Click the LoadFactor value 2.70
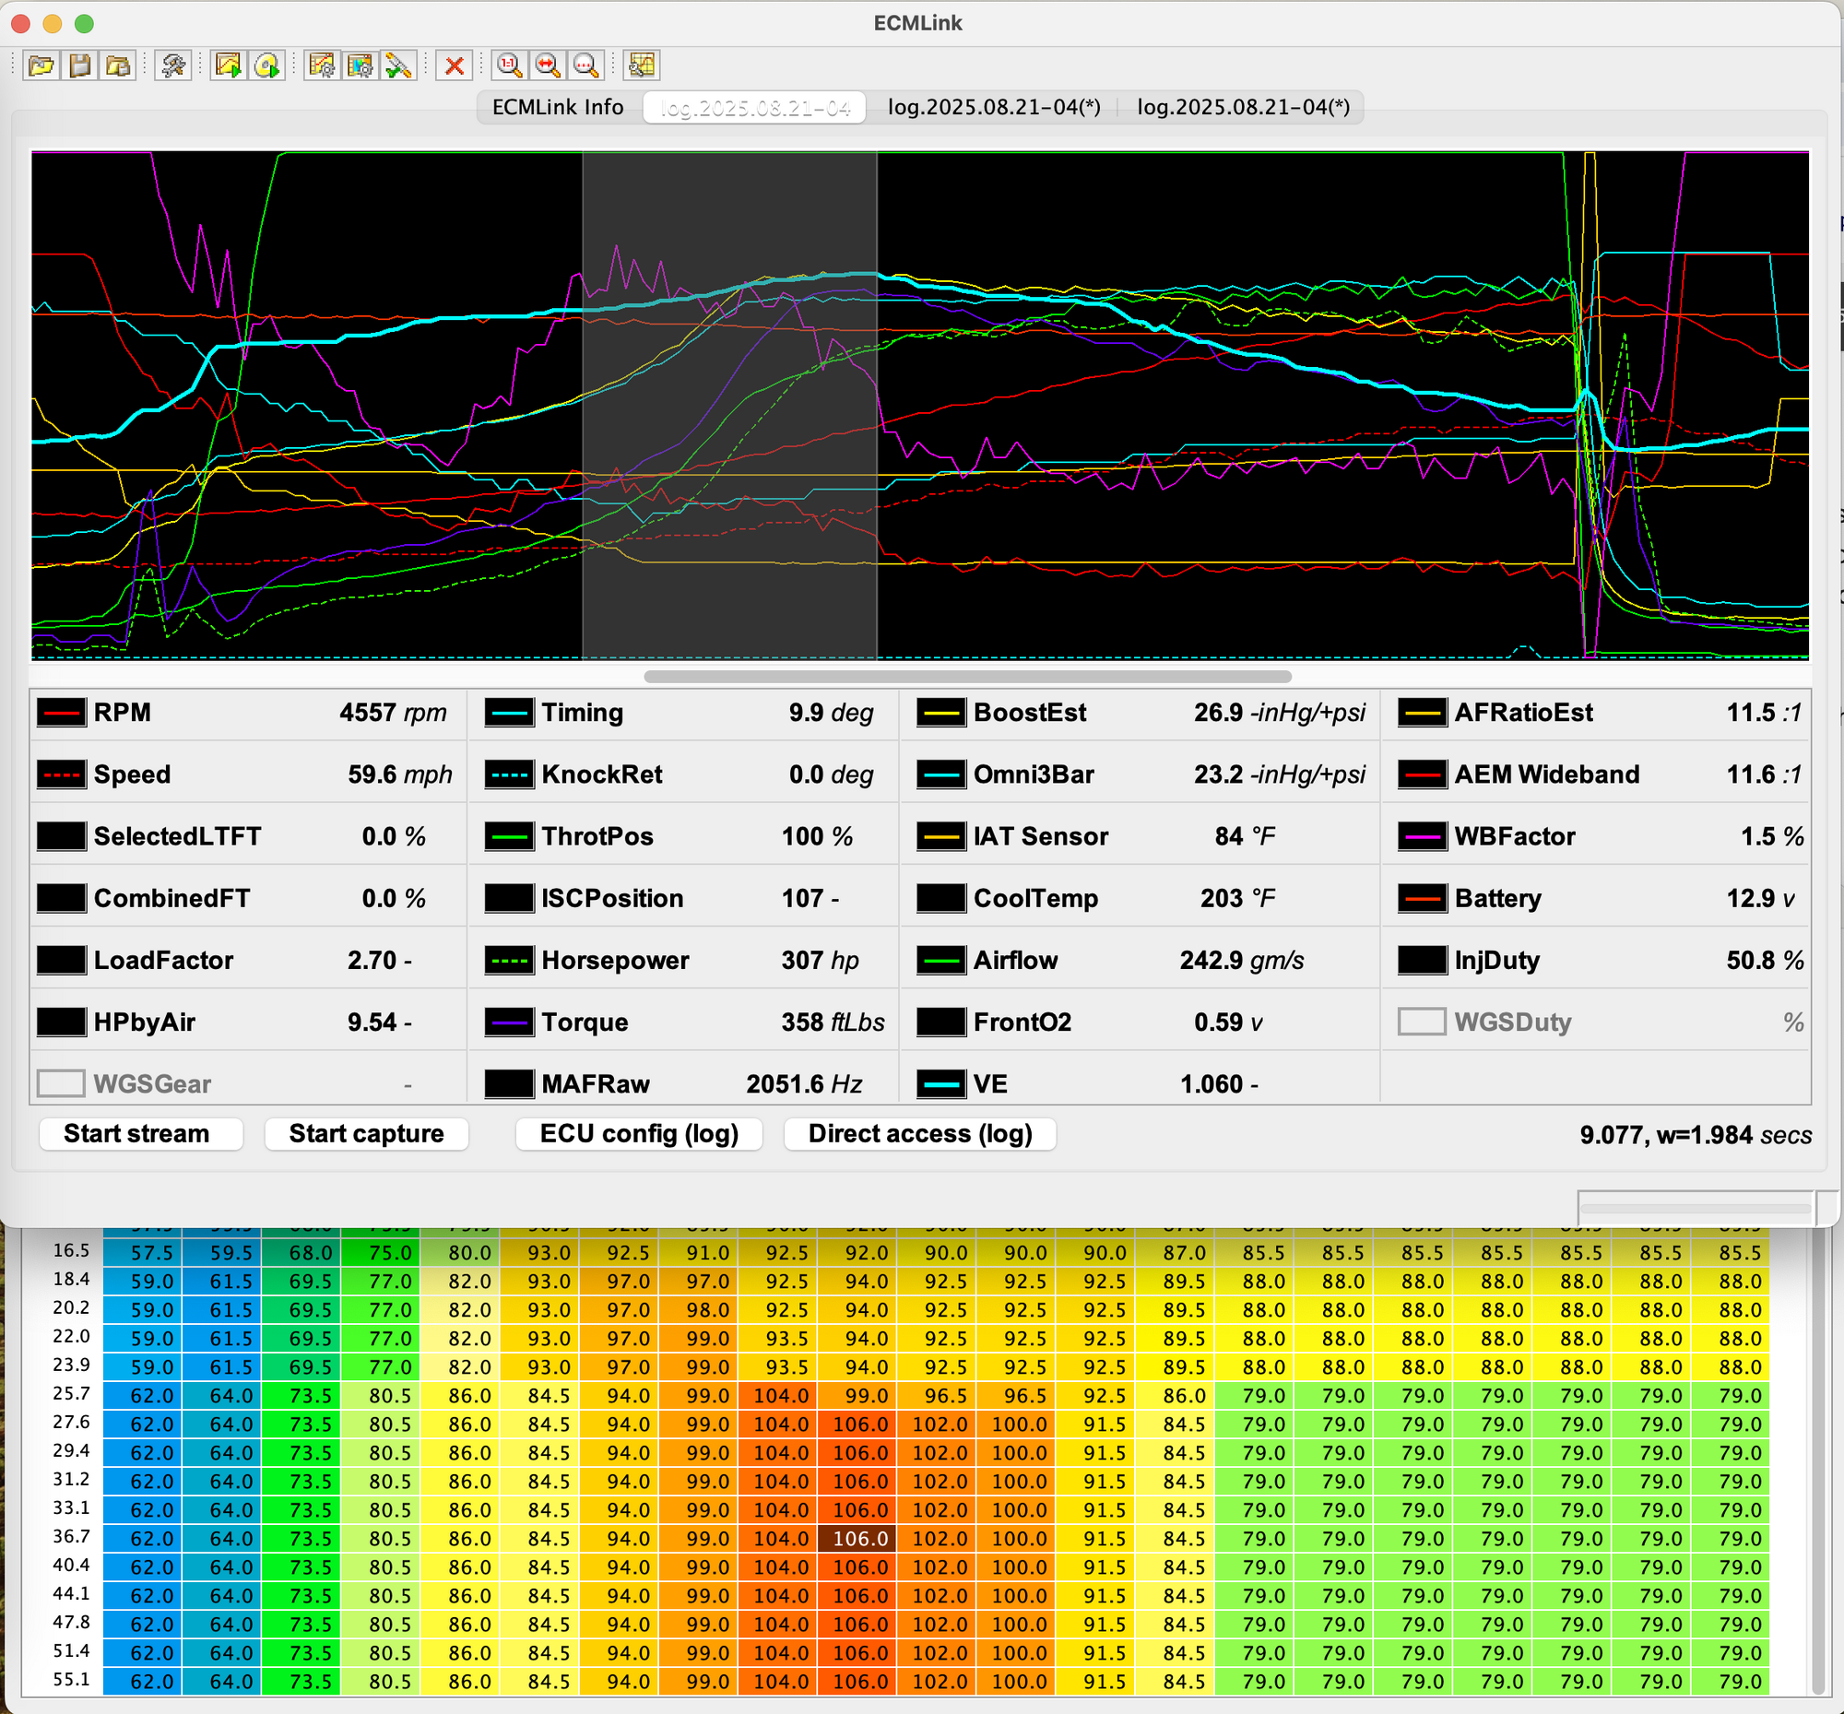The height and width of the screenshot is (1714, 1844). tap(373, 960)
